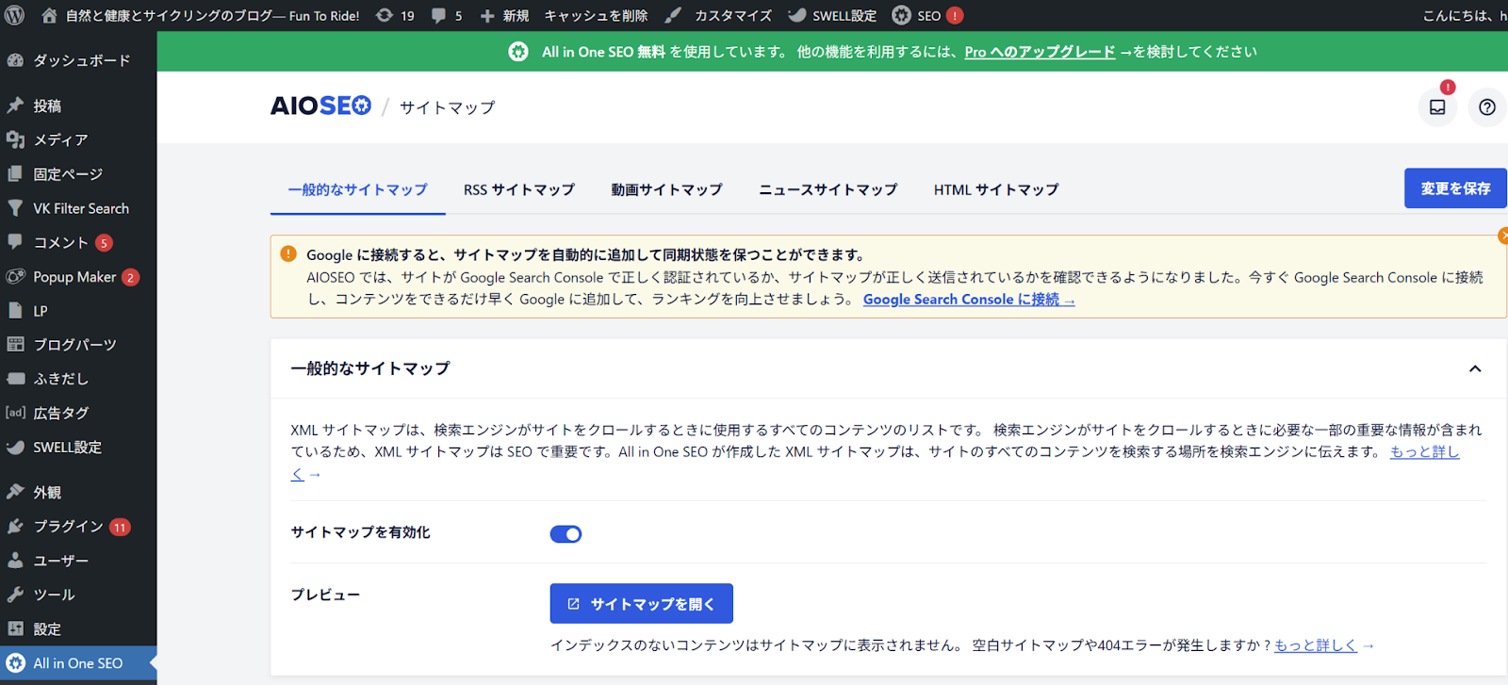Open SWELL設定 in the top admin bar
This screenshot has height=685, width=1508.
coord(832,15)
